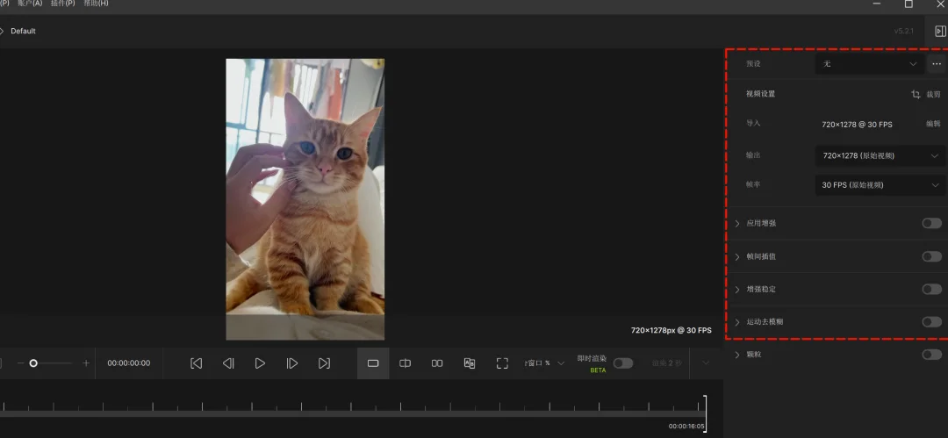The image size is (948, 438).
Task: Select the side-by-side view icon
Action: pyautogui.click(x=437, y=363)
